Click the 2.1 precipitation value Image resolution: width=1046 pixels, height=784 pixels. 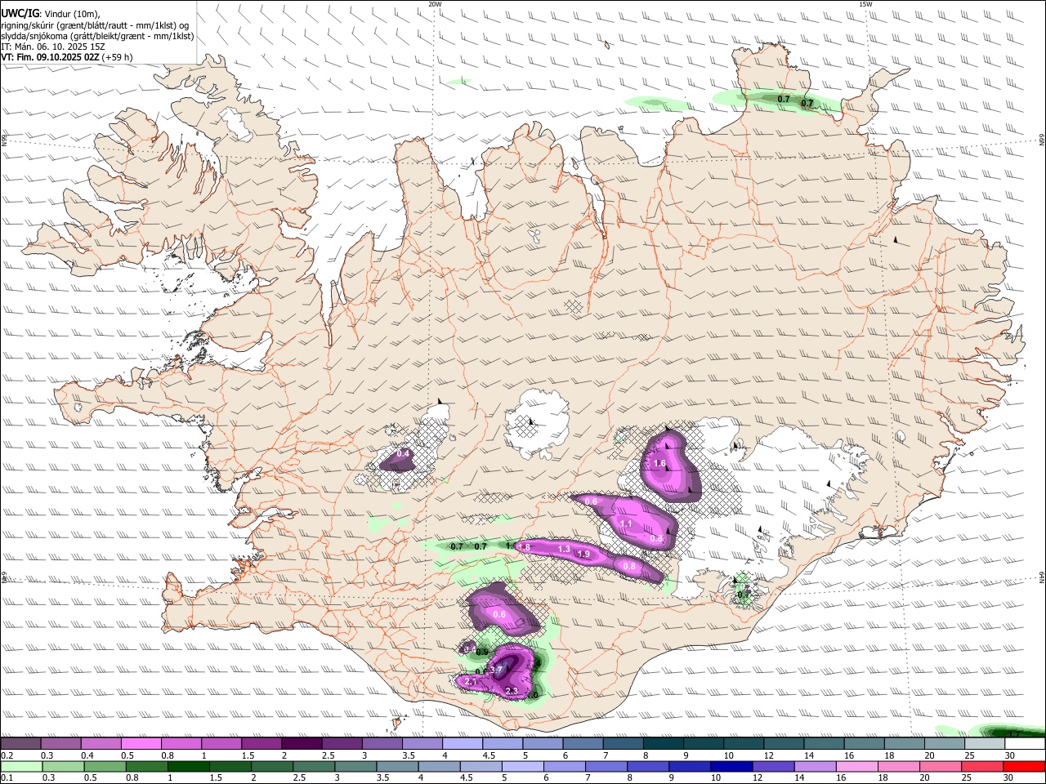coord(471,681)
